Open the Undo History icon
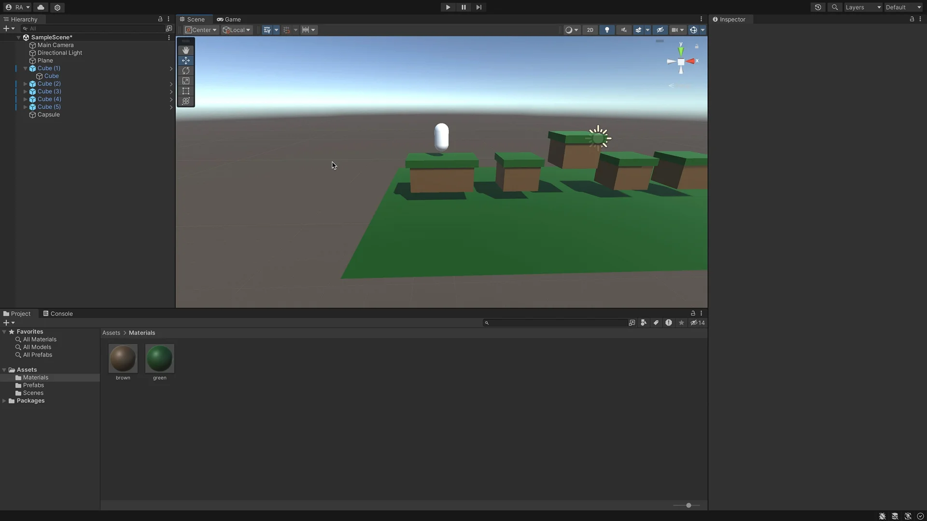The image size is (927, 521). (818, 7)
